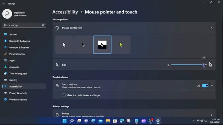
Task: Open the Mouse related settings chevron
Action: [212, 115]
